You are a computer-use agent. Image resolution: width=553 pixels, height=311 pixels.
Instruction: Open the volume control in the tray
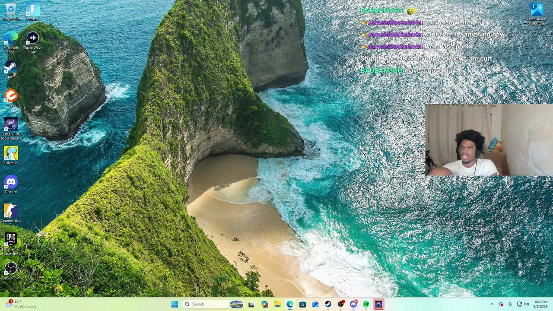click(x=526, y=304)
